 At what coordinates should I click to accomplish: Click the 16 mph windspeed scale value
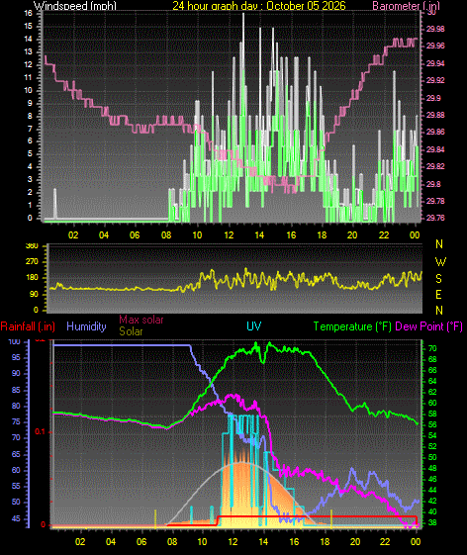click(x=28, y=13)
